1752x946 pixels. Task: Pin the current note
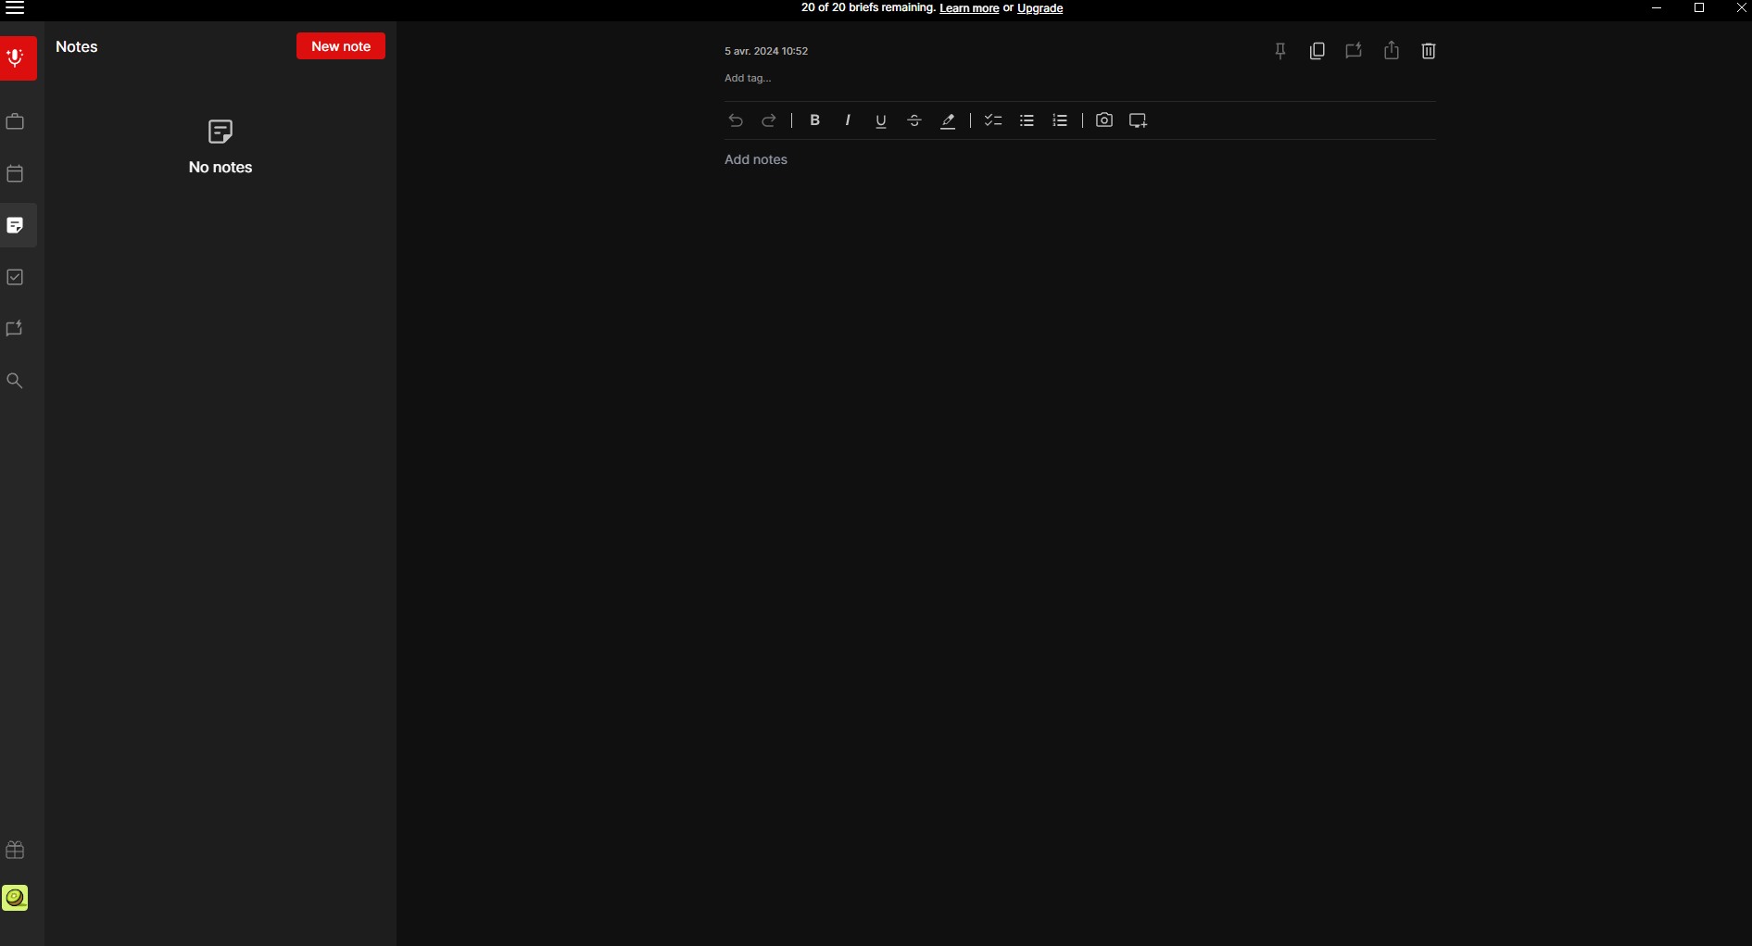tap(1280, 51)
